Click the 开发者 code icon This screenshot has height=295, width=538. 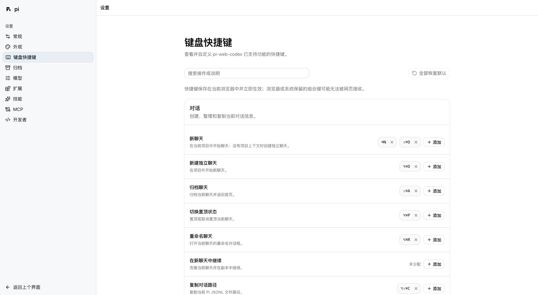pos(8,120)
